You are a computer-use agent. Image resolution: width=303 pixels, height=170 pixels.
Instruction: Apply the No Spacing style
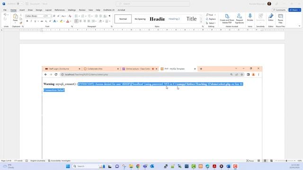pos(140,19)
